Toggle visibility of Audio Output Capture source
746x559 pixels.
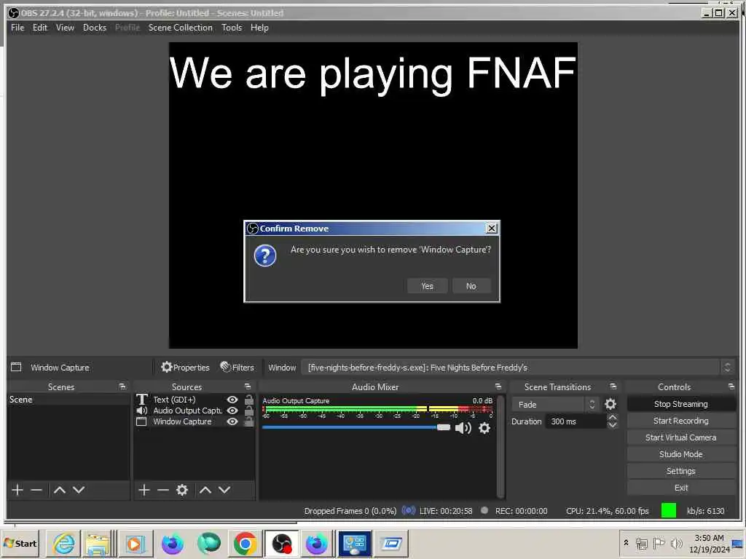(x=232, y=411)
